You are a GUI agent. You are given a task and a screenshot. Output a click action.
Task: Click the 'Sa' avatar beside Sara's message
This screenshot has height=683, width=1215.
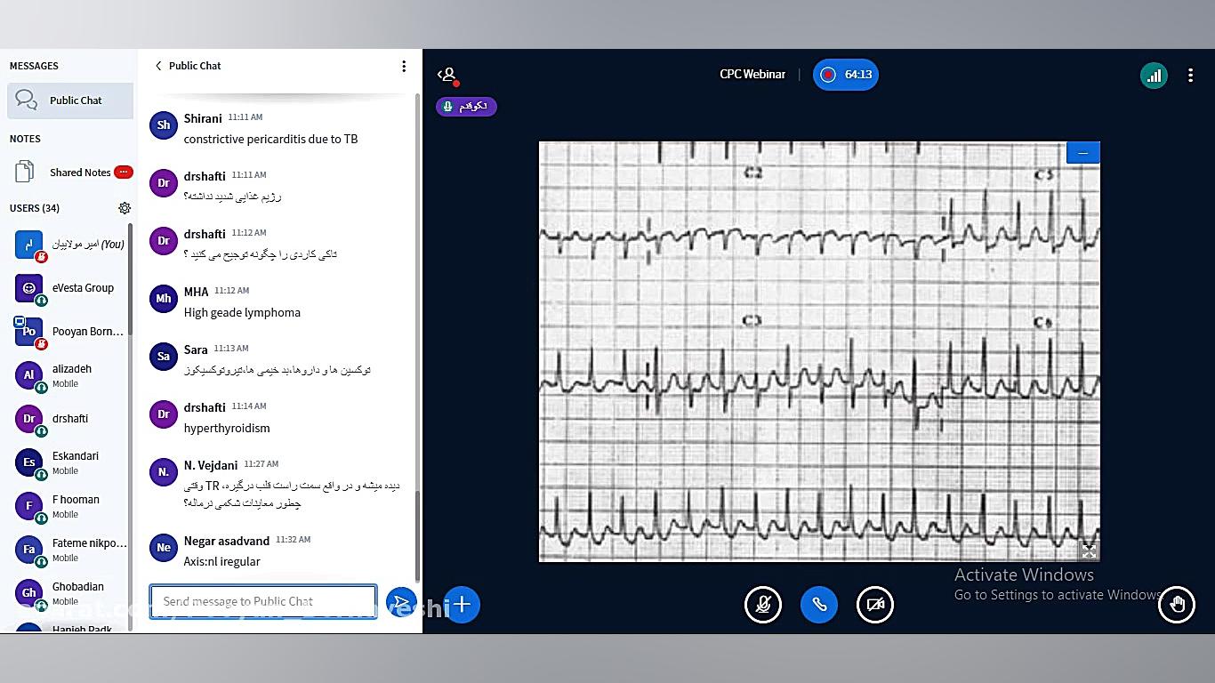click(164, 357)
